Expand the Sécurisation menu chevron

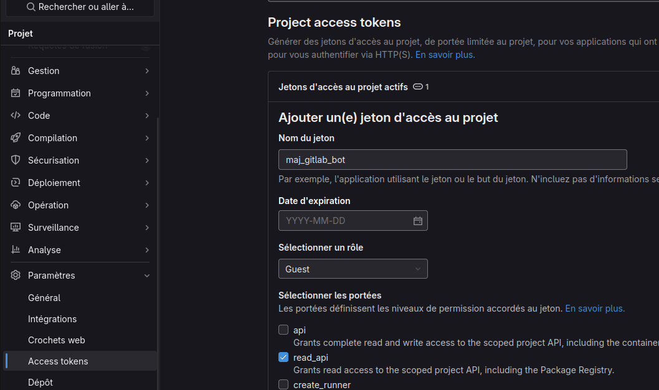(147, 160)
